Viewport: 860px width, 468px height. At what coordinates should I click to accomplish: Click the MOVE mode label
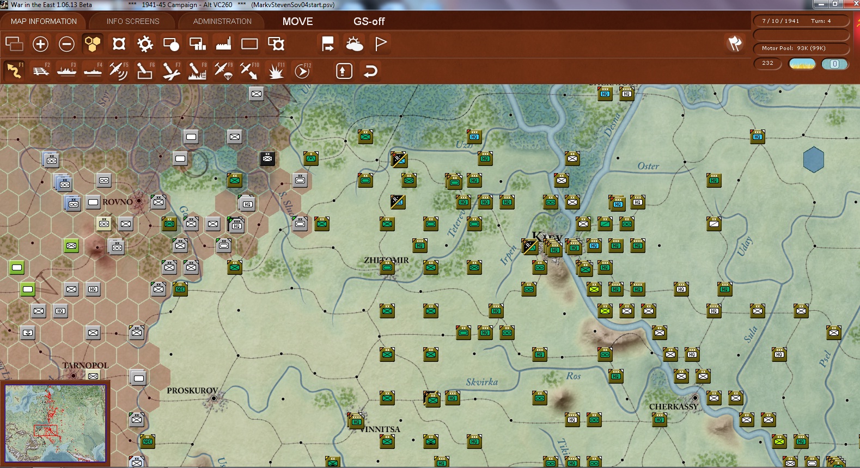(x=297, y=21)
